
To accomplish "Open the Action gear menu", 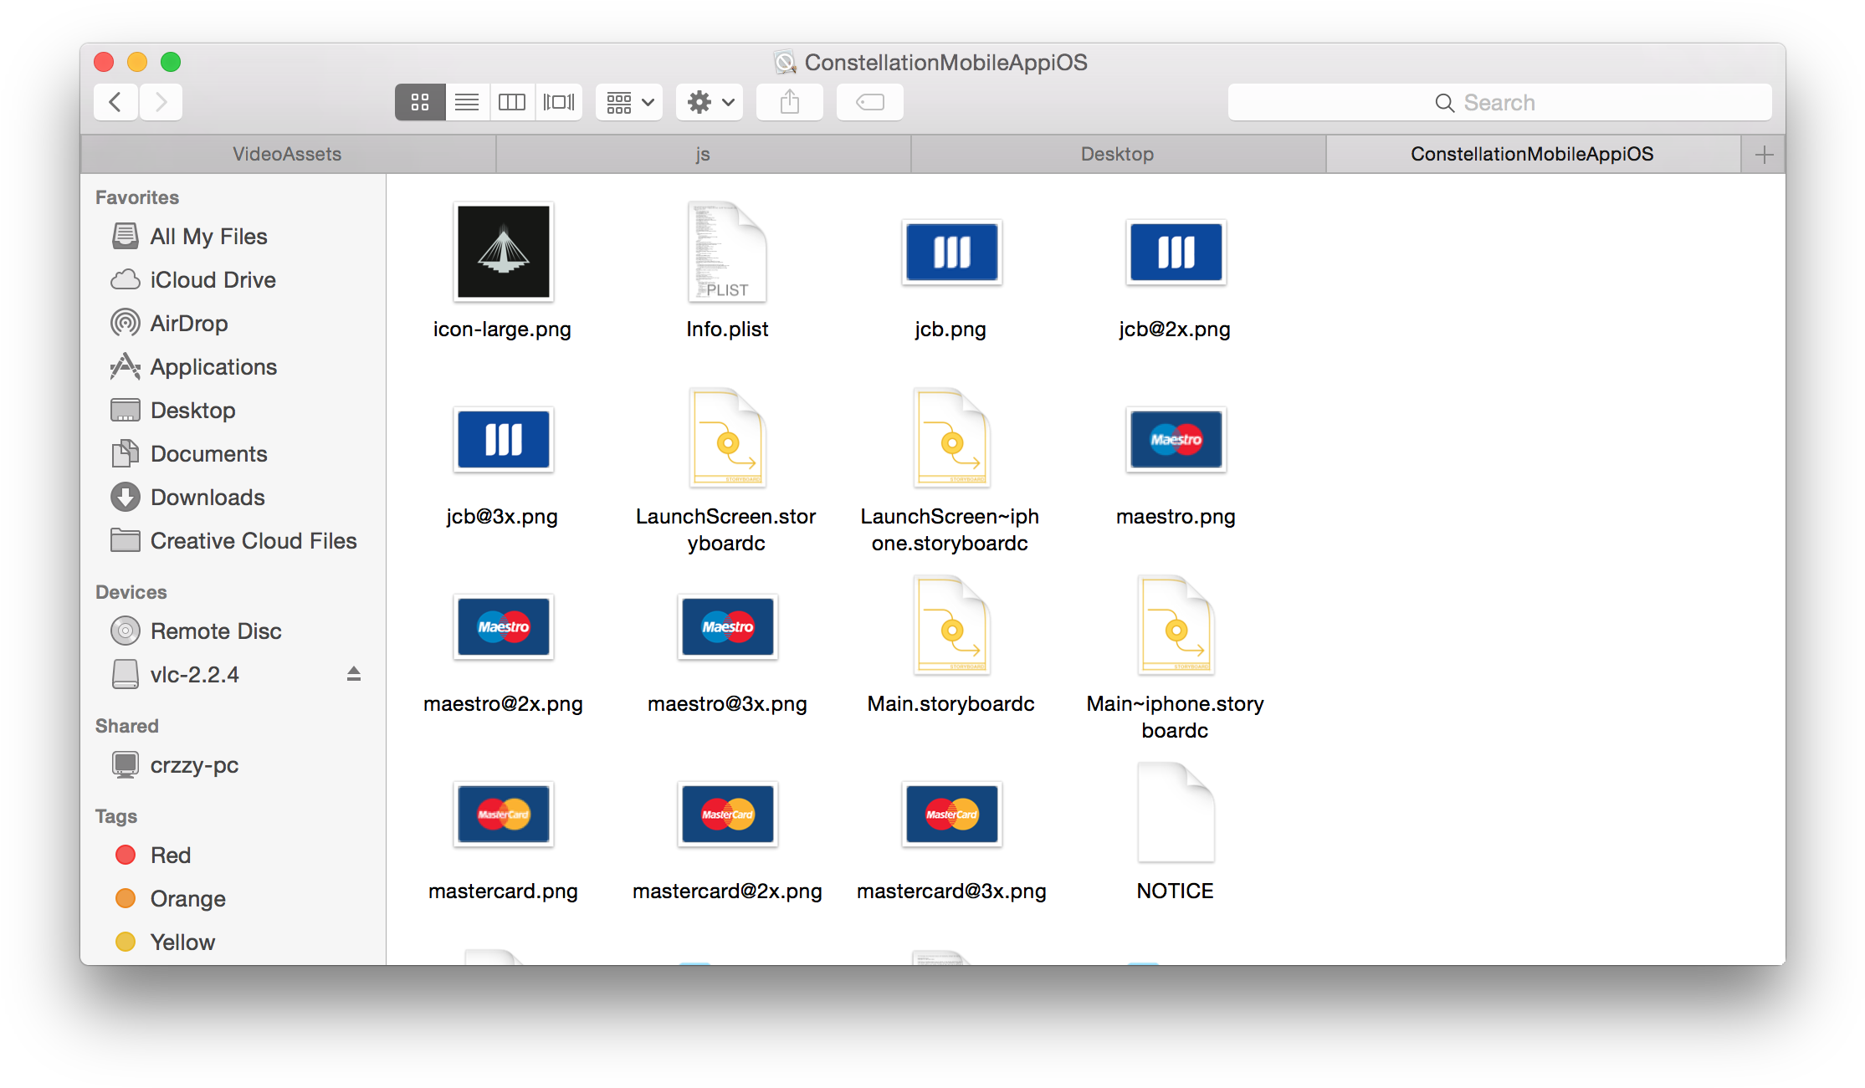I will 710,102.
